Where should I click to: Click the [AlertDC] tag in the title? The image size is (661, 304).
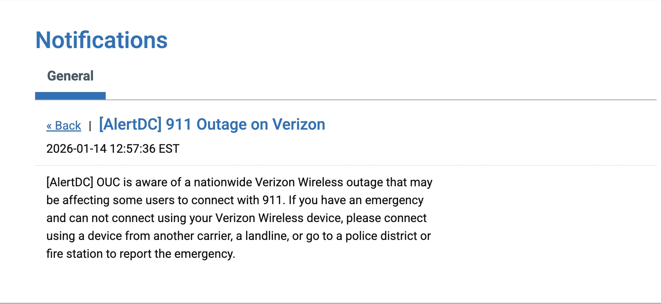pyautogui.click(x=130, y=124)
